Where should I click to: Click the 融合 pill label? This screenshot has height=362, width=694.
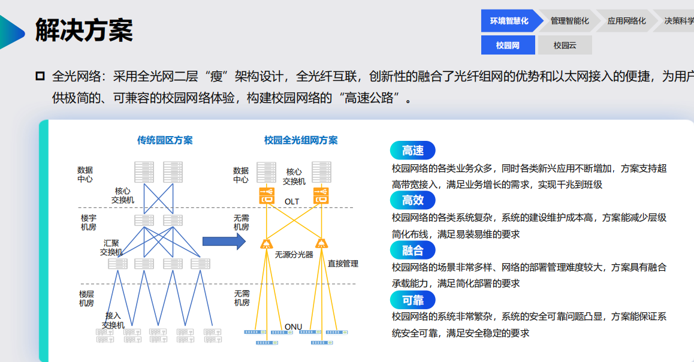412,251
